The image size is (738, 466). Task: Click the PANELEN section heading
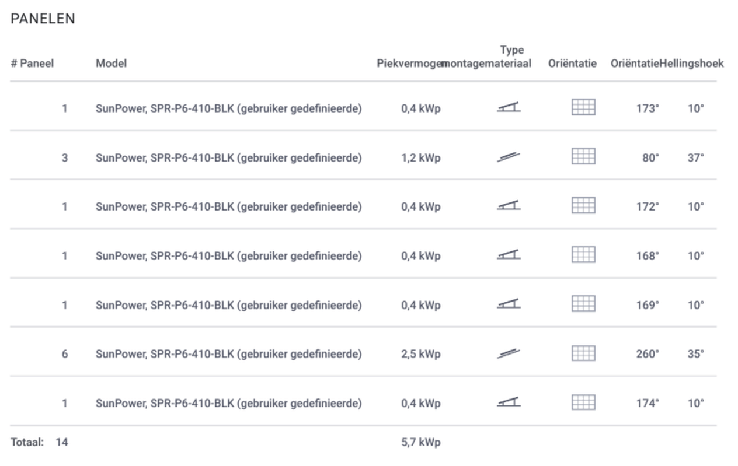(x=43, y=19)
